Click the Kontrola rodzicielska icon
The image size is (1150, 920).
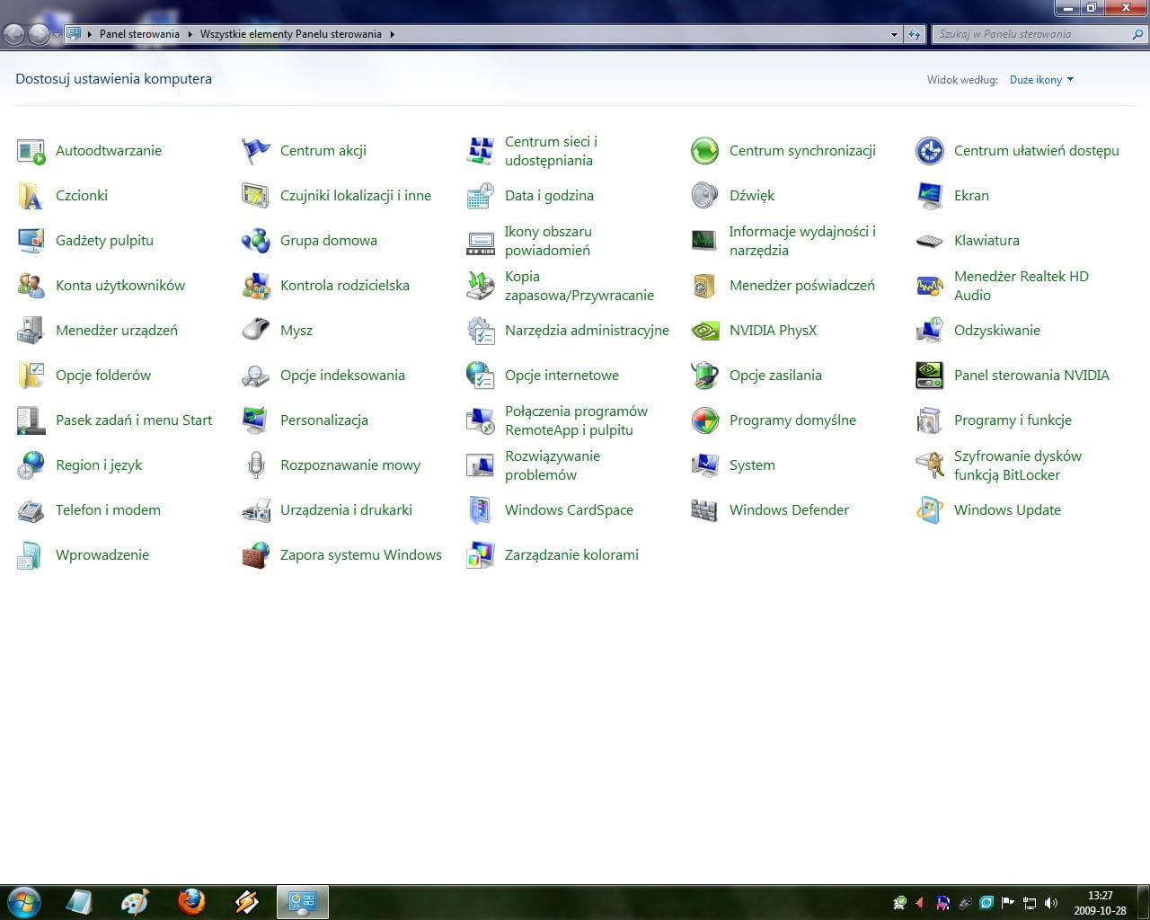coord(256,286)
